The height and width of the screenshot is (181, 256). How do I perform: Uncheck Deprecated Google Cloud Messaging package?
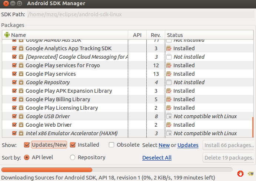click(x=14, y=57)
